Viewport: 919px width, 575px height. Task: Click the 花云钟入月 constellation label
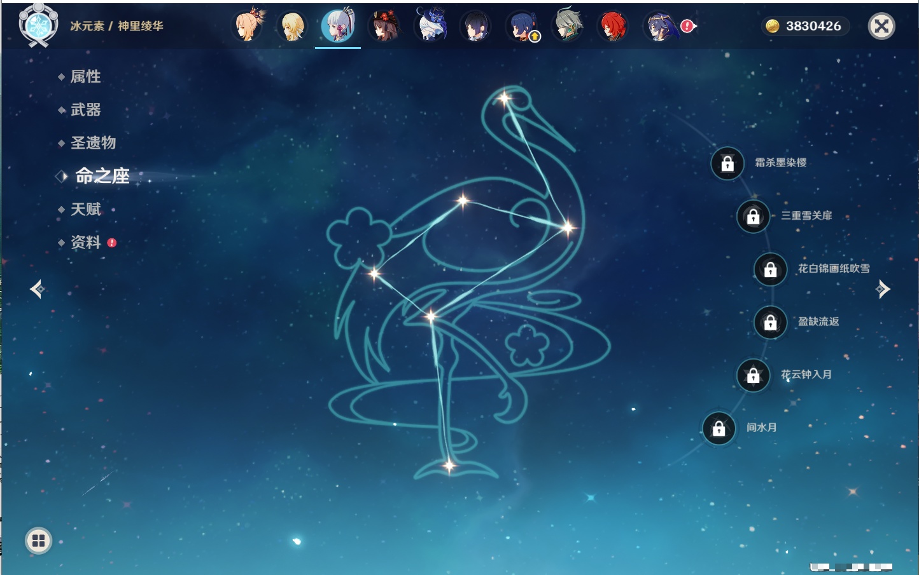(x=806, y=374)
